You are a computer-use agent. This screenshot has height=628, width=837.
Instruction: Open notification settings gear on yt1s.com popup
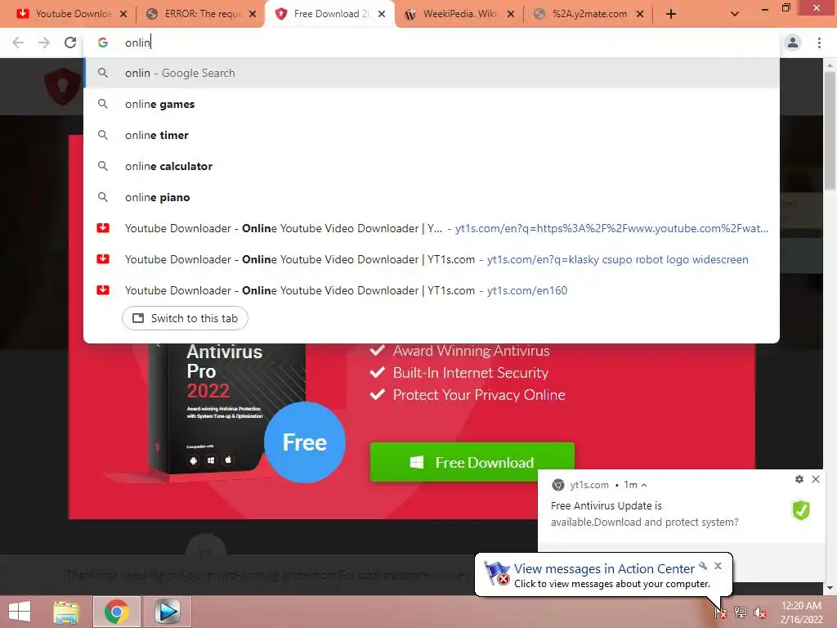point(799,479)
